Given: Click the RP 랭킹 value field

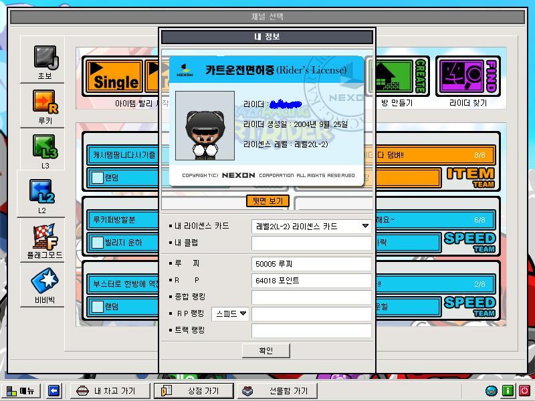Looking at the screenshot, I should [311, 313].
